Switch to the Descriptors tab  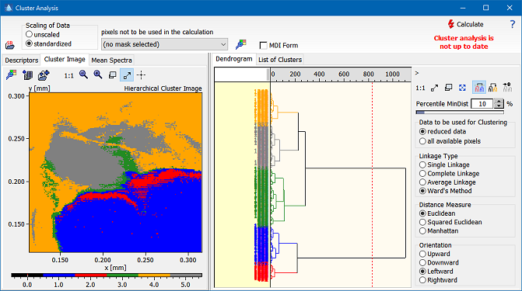(x=22, y=60)
